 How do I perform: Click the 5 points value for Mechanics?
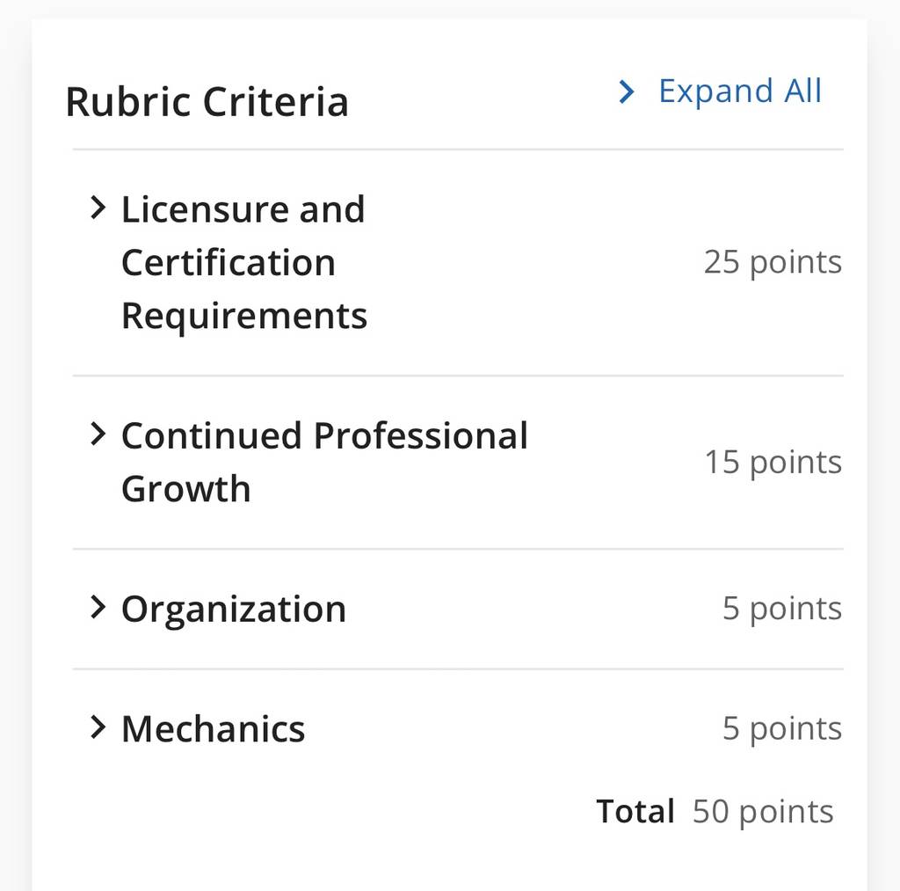781,729
